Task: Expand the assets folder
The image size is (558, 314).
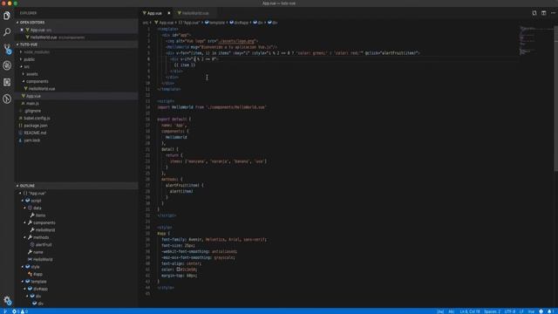Action: click(x=24, y=74)
